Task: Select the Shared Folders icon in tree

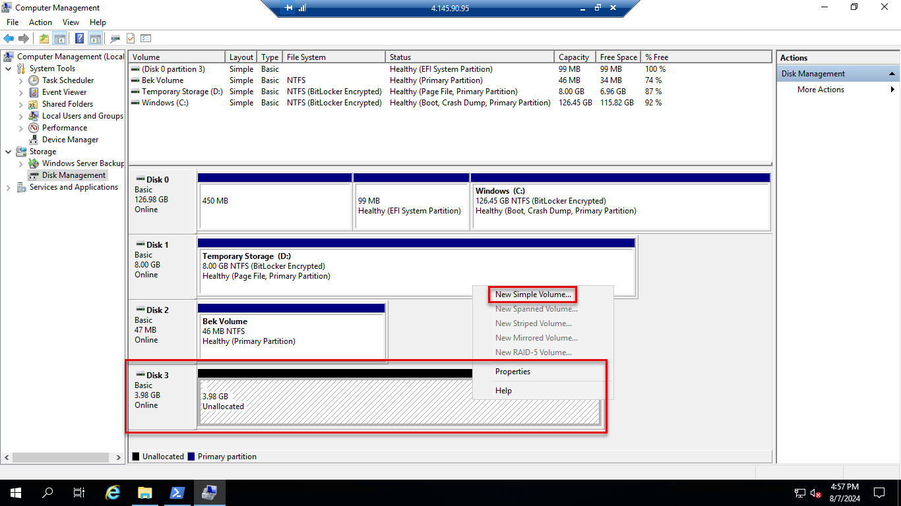Action: [x=34, y=104]
